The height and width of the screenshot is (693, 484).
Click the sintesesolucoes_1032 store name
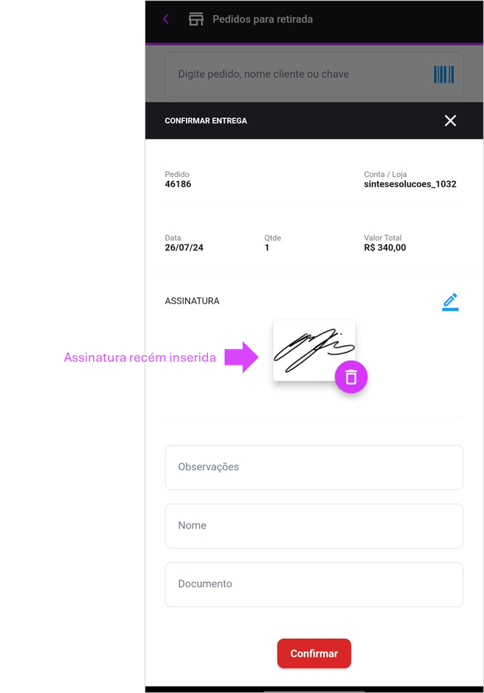[x=410, y=184]
